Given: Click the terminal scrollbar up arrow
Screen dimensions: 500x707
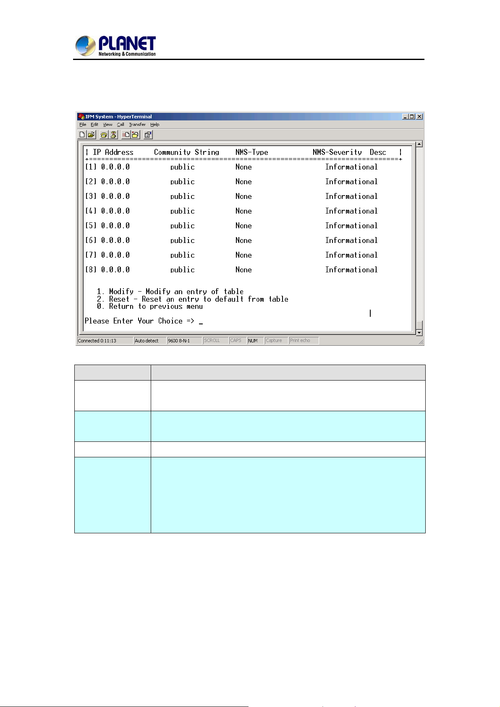Looking at the screenshot, I should click(x=419, y=144).
